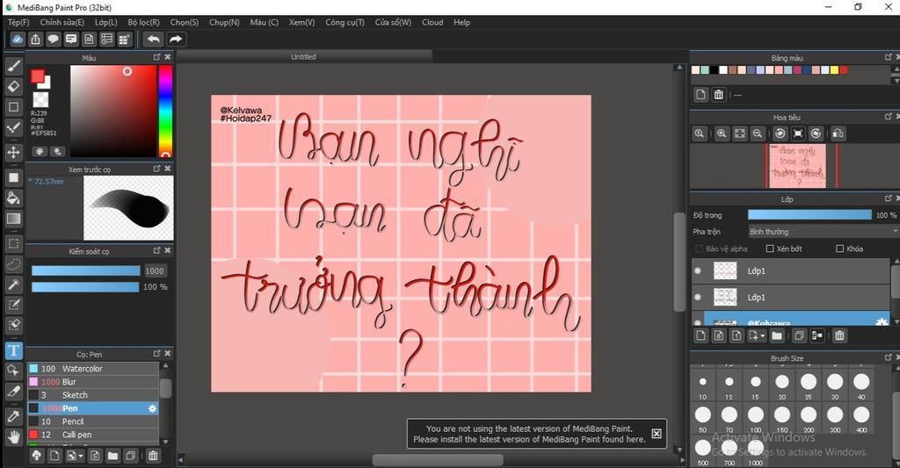Viewport: 900px width, 468px height.
Task: Add a new folder in the layer panel
Action: (x=777, y=335)
